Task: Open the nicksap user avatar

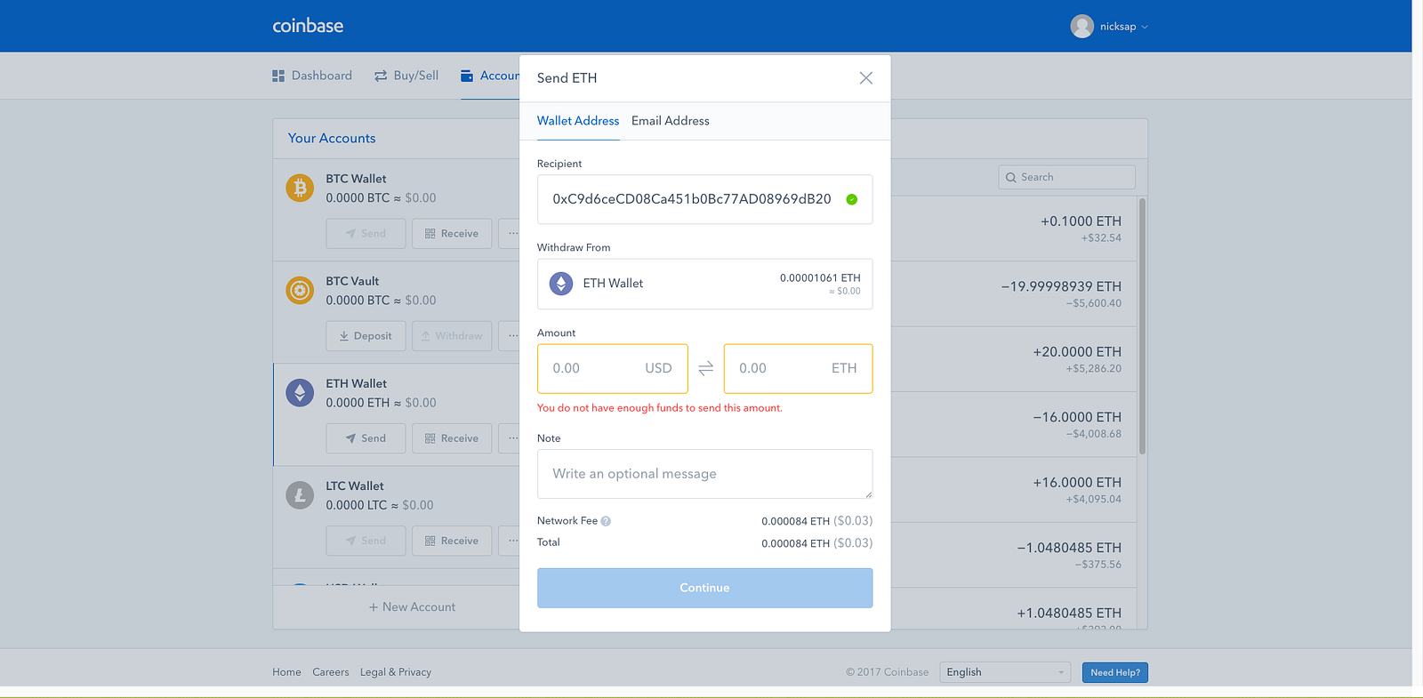Action: tap(1081, 27)
